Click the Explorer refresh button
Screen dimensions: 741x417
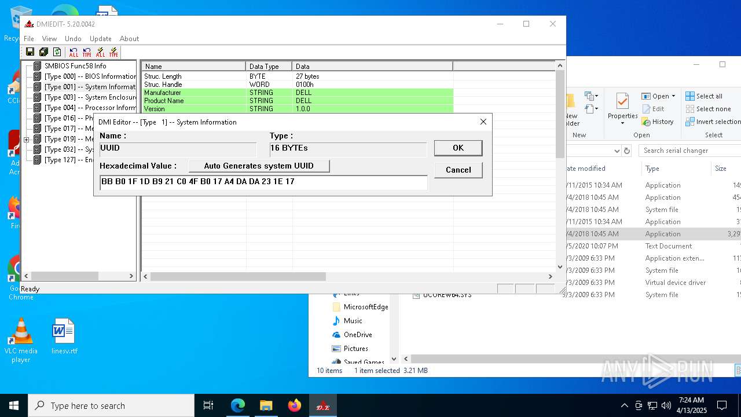626,151
